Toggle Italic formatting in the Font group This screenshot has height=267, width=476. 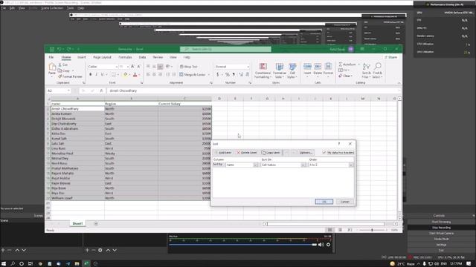click(x=96, y=74)
